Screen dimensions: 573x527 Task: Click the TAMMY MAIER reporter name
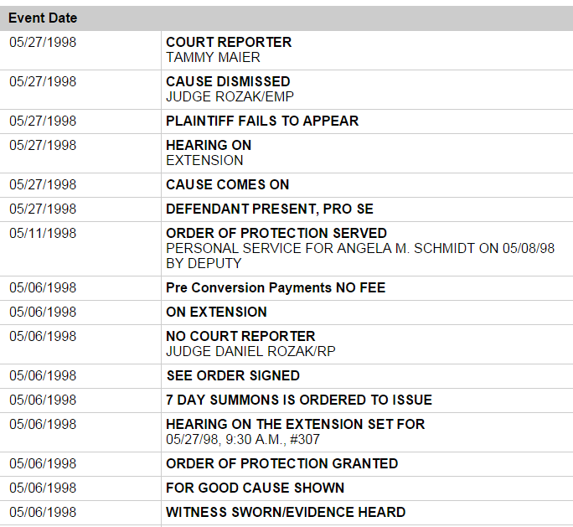(213, 57)
